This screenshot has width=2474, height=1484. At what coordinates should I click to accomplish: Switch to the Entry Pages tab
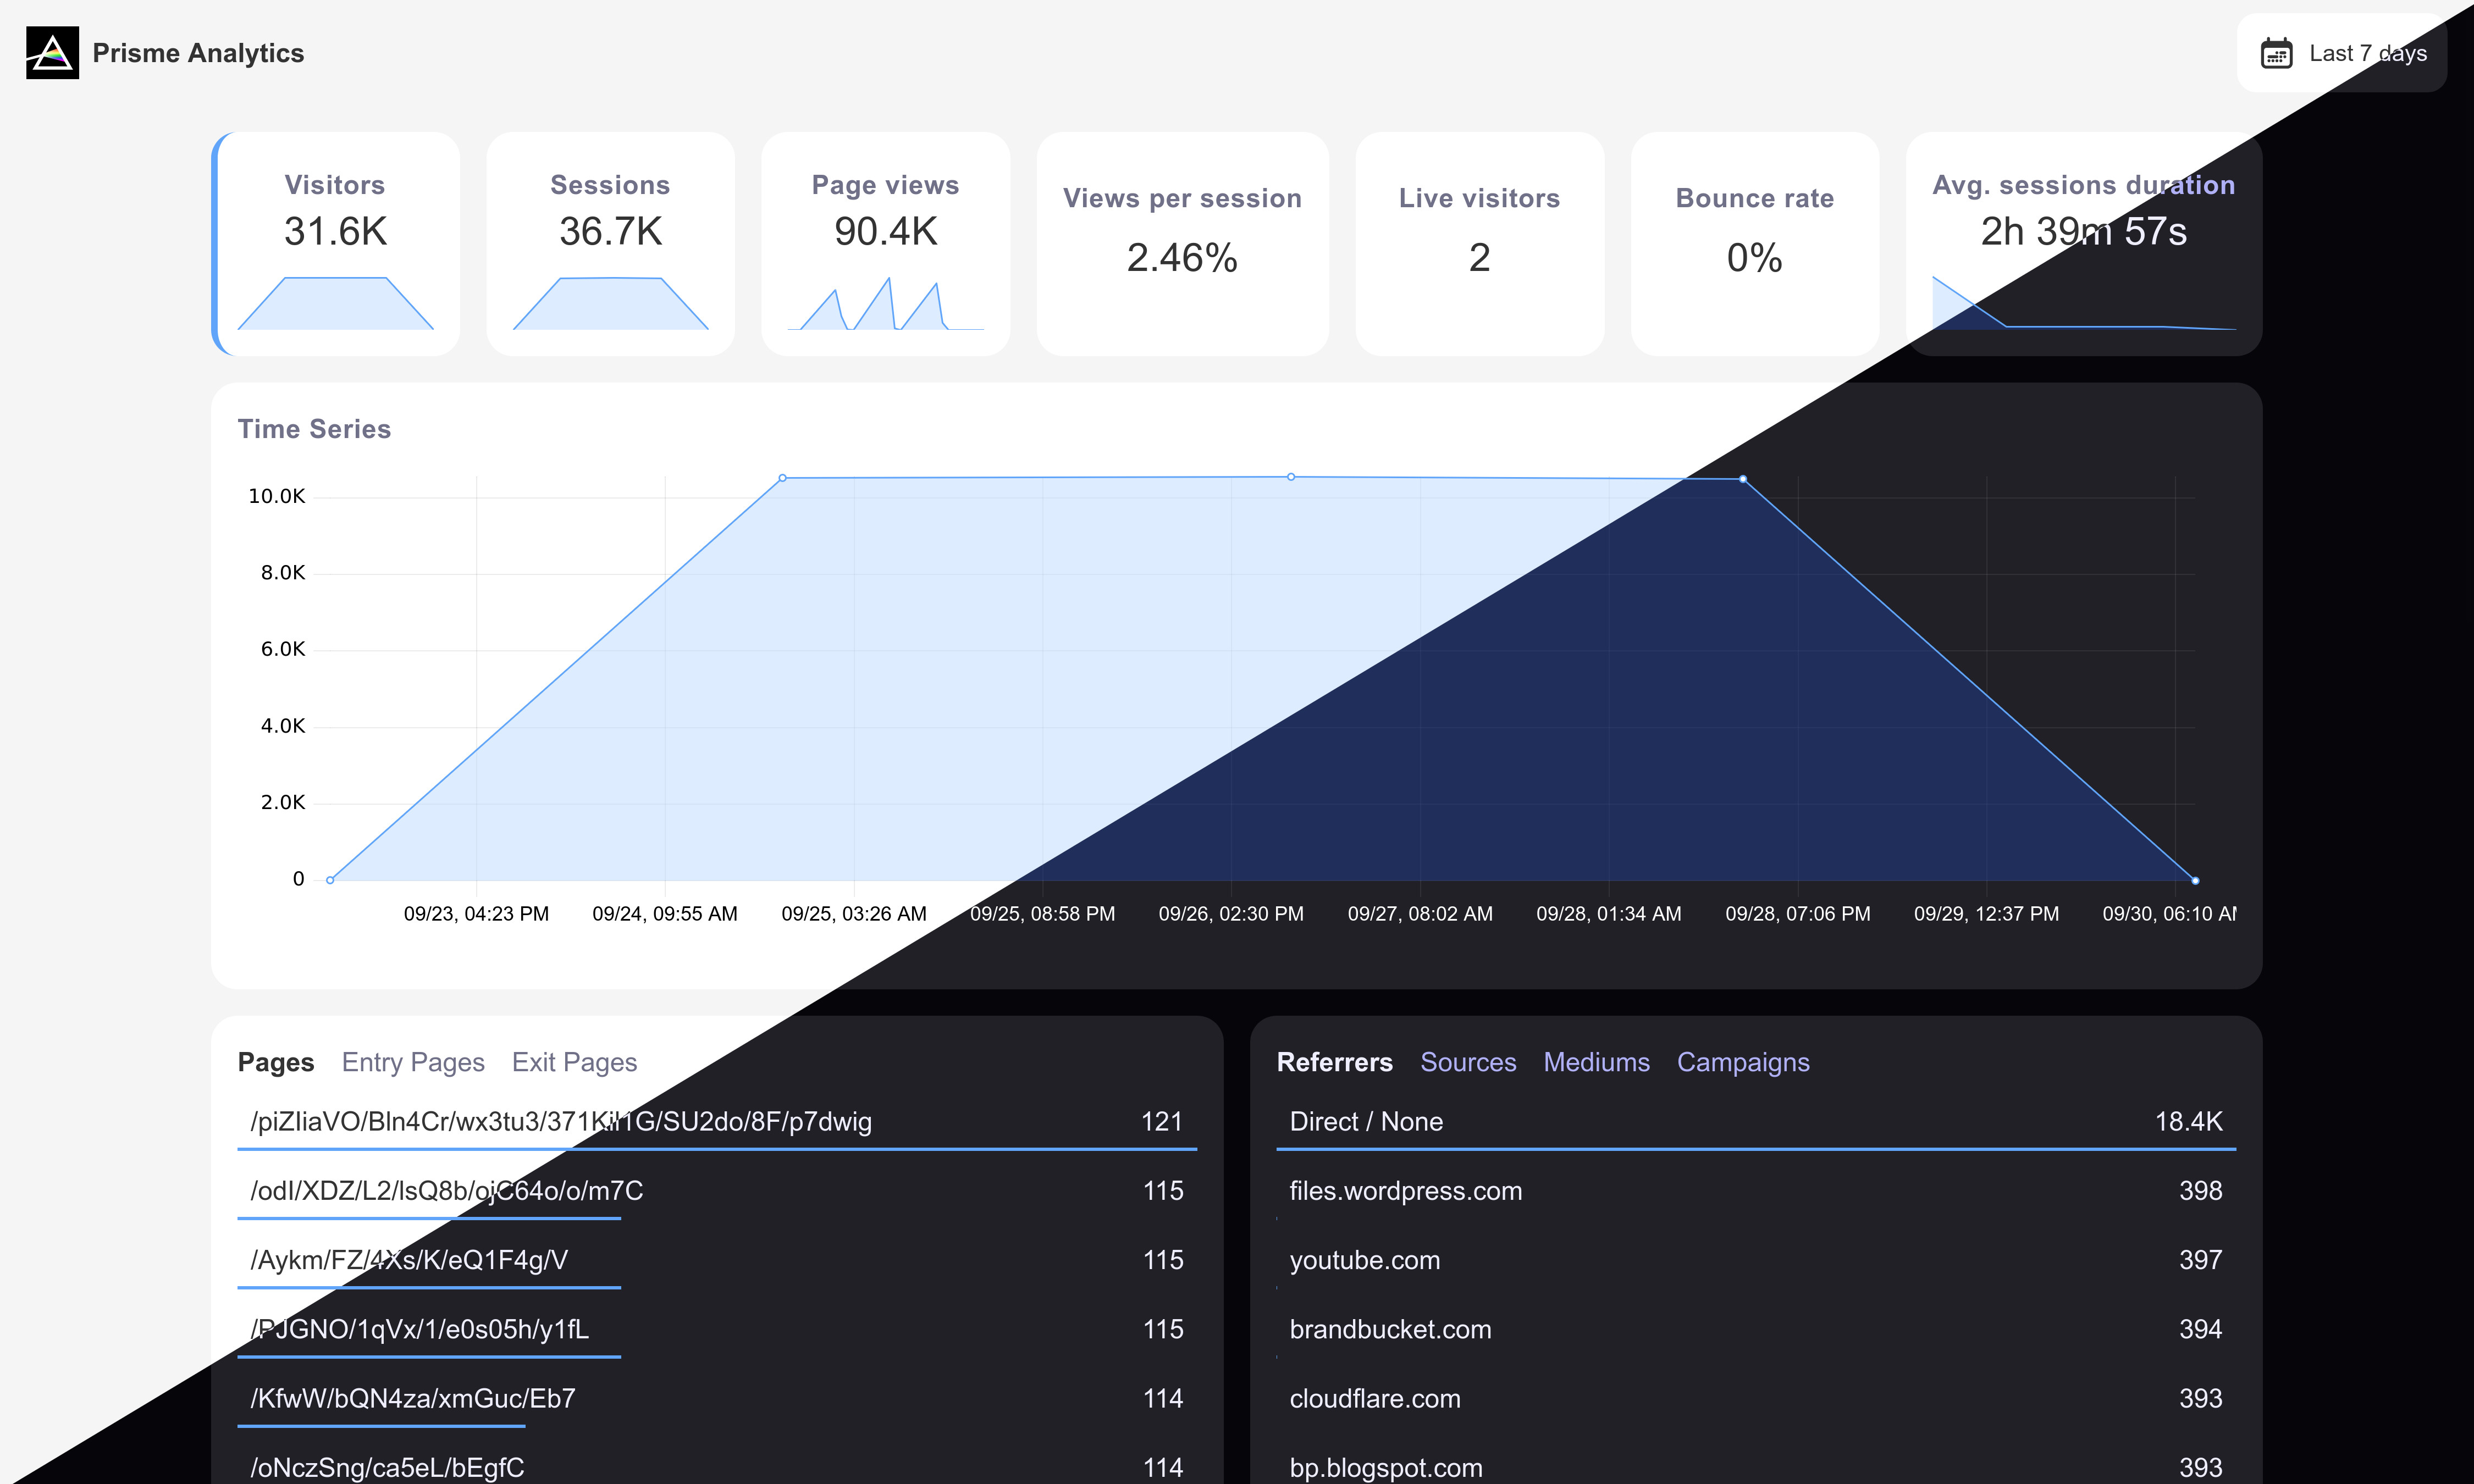412,1062
